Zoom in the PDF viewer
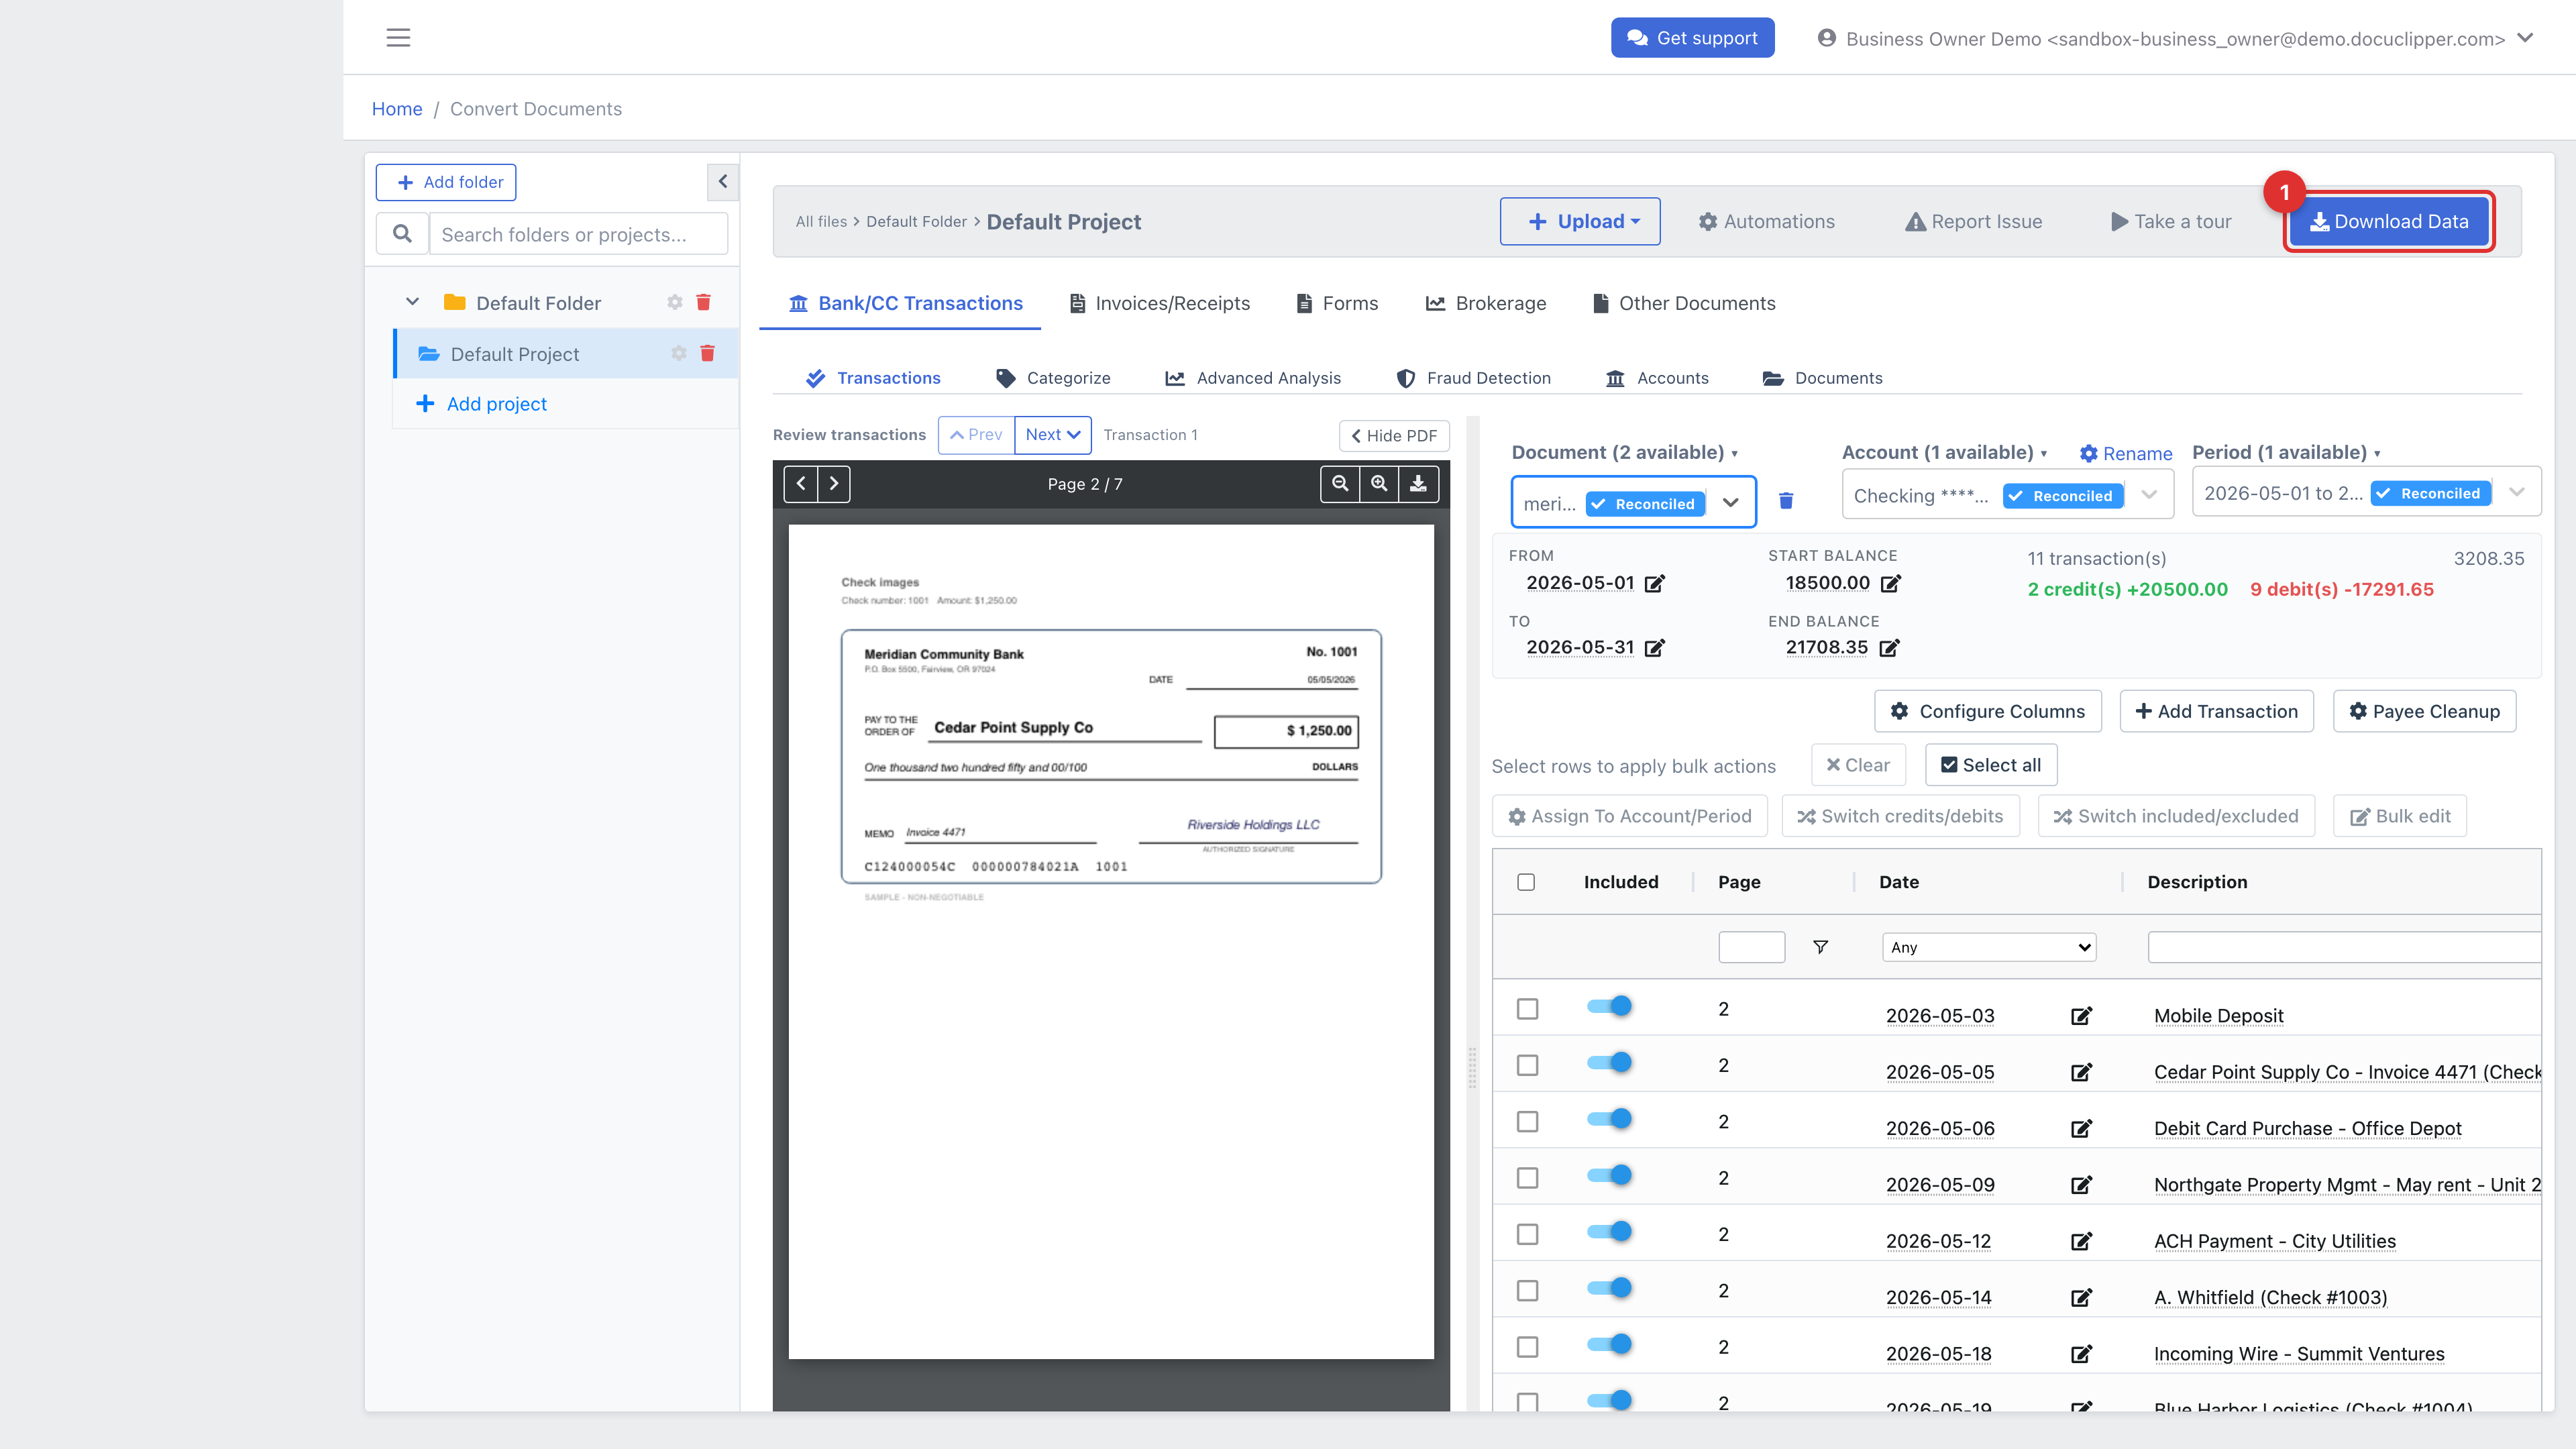 click(x=1379, y=484)
